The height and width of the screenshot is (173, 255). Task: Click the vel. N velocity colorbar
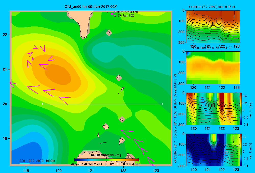click(x=241, y=109)
